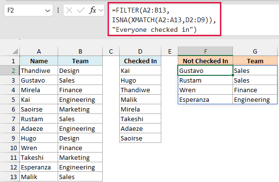Select cell containing Thandiwe in column A
This screenshot has width=279, height=182.
(x=39, y=70)
